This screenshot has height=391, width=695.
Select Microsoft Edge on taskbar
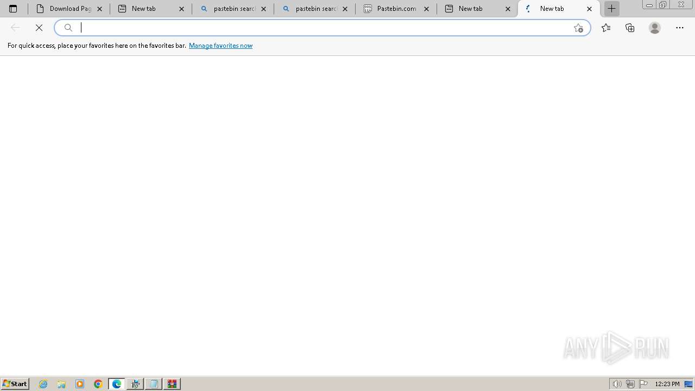(117, 384)
